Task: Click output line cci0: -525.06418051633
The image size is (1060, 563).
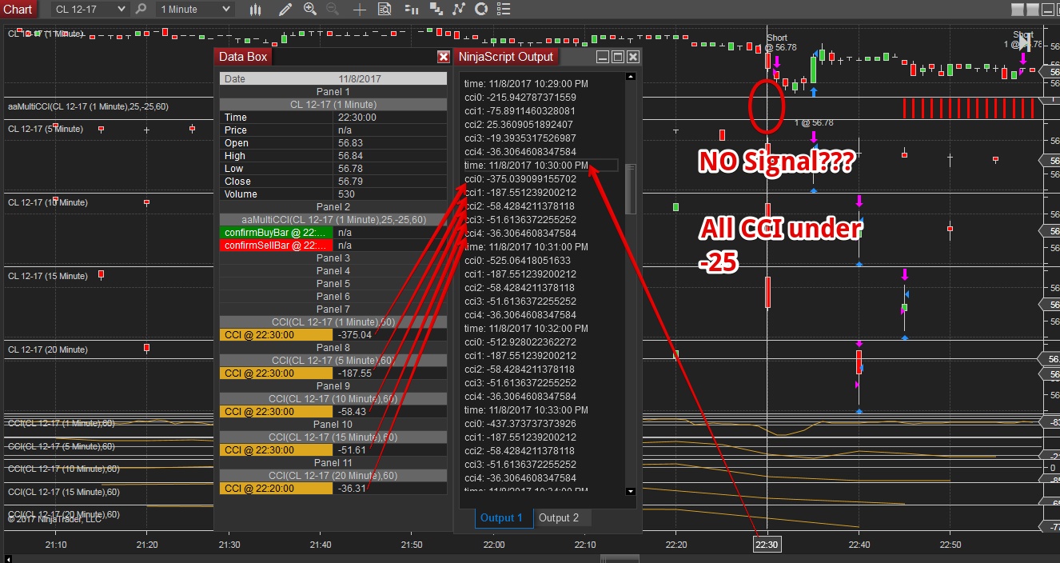Action: [x=517, y=260]
